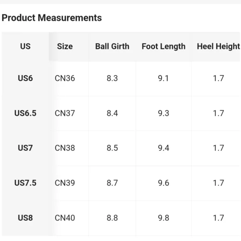Select the US6 row label
241x241 pixels.
25,78
